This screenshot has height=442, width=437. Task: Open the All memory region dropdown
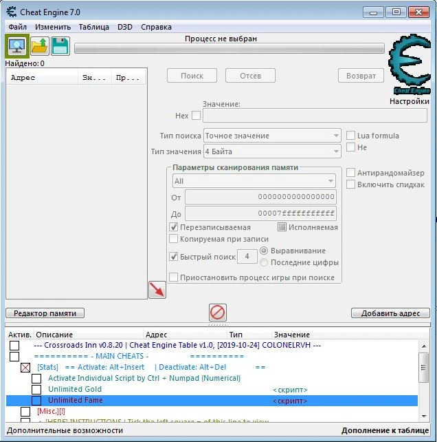tap(254, 181)
